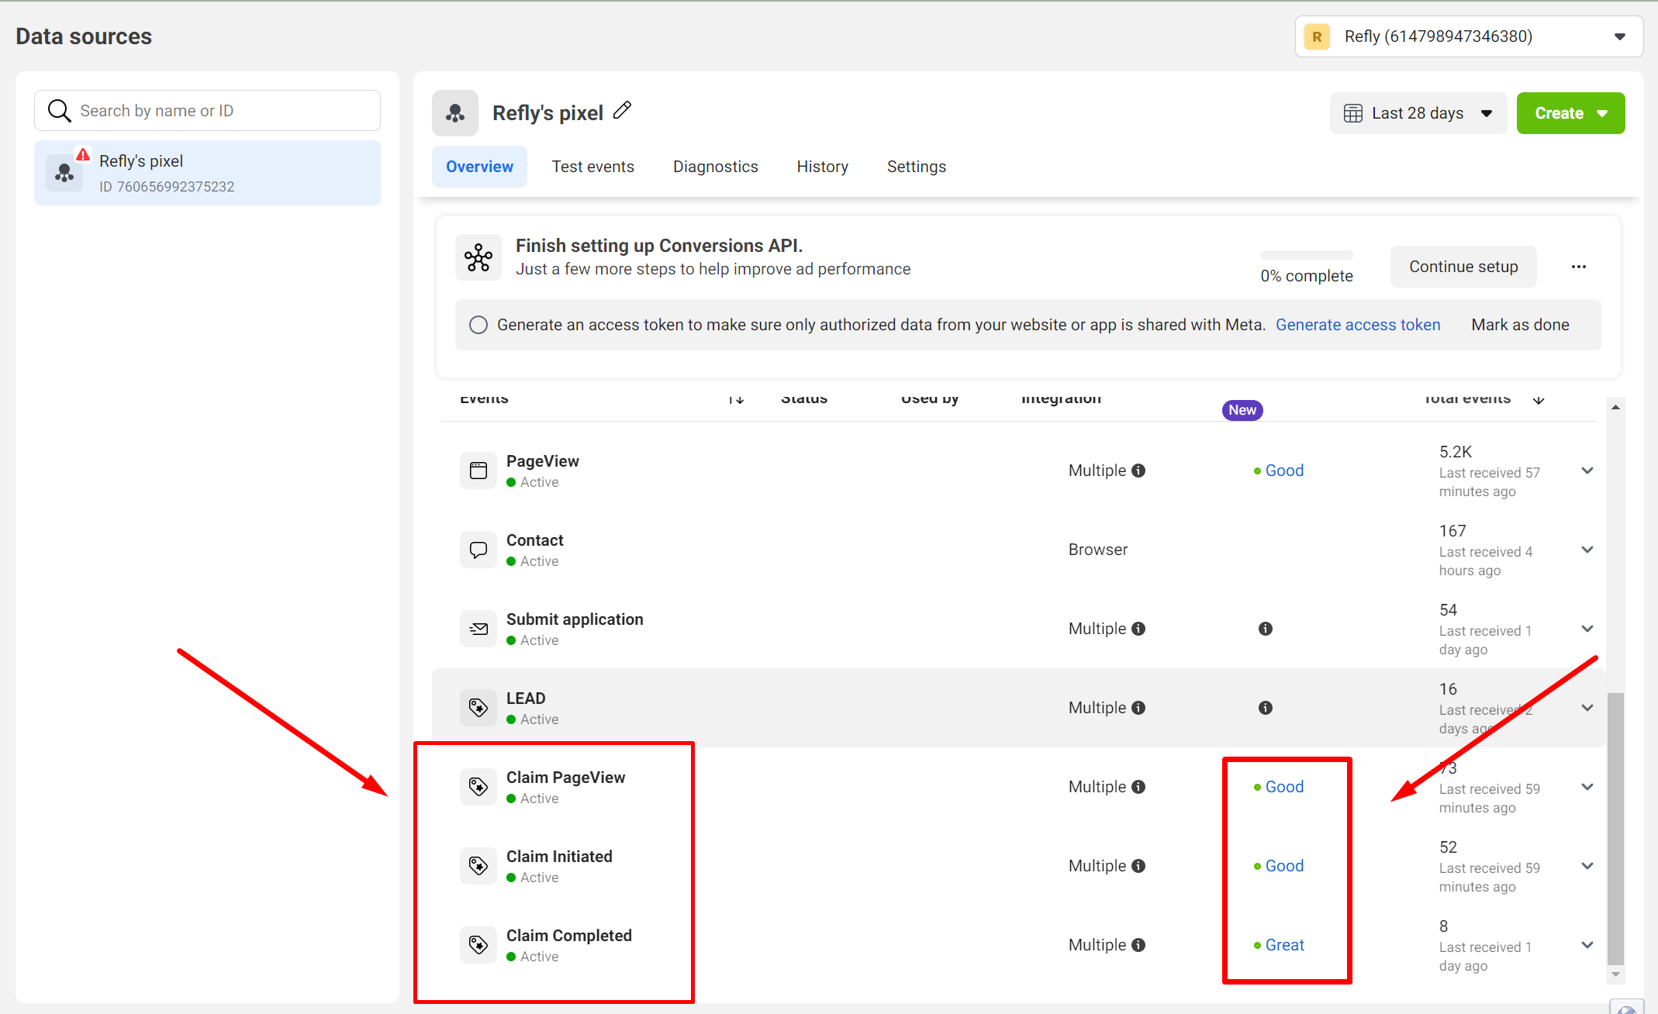Click info icon next to Submit application Multiple
Viewport: 1658px width, 1014px height.
pyautogui.click(x=1138, y=629)
